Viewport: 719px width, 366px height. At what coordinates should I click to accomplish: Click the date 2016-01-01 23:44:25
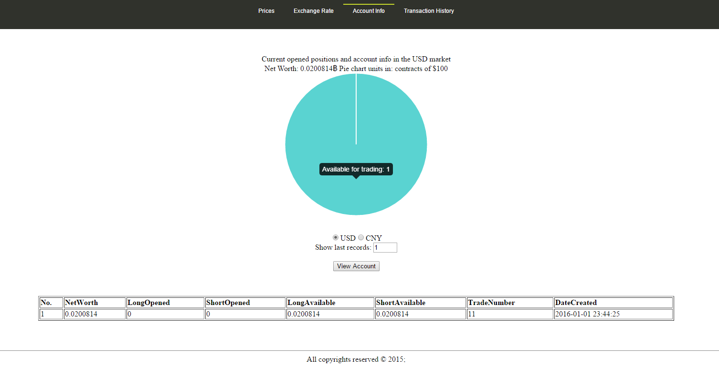(x=613, y=314)
